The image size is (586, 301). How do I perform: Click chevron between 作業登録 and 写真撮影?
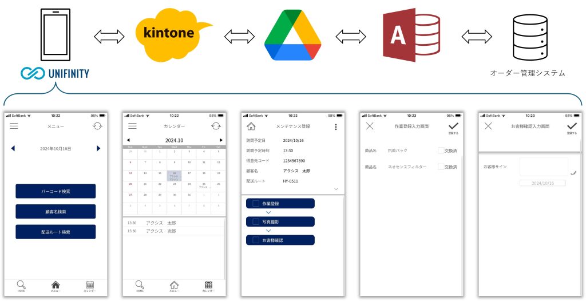(x=268, y=212)
